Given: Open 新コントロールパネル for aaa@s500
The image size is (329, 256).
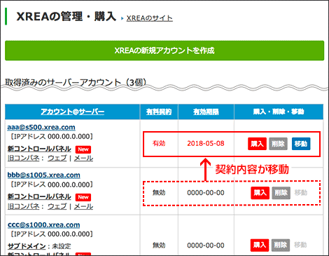Looking at the screenshot, I should 39,149.
